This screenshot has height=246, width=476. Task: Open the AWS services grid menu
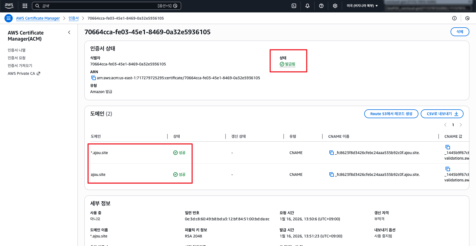25,6
